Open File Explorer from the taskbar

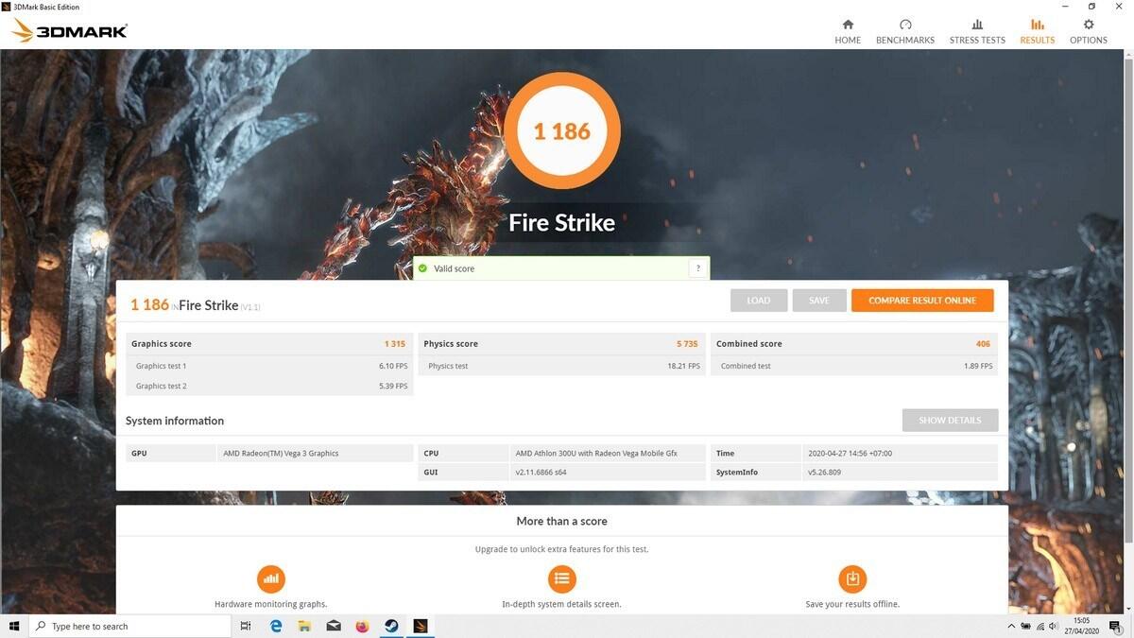pyautogui.click(x=304, y=626)
